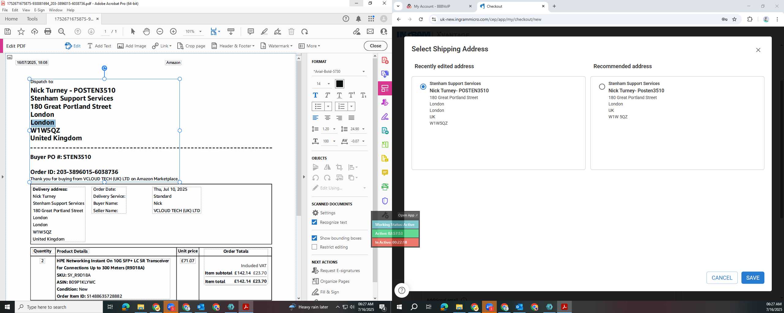Click the Delete trash icon in Acrobat toolbar
The width and height of the screenshot is (784, 313).
tap(291, 31)
